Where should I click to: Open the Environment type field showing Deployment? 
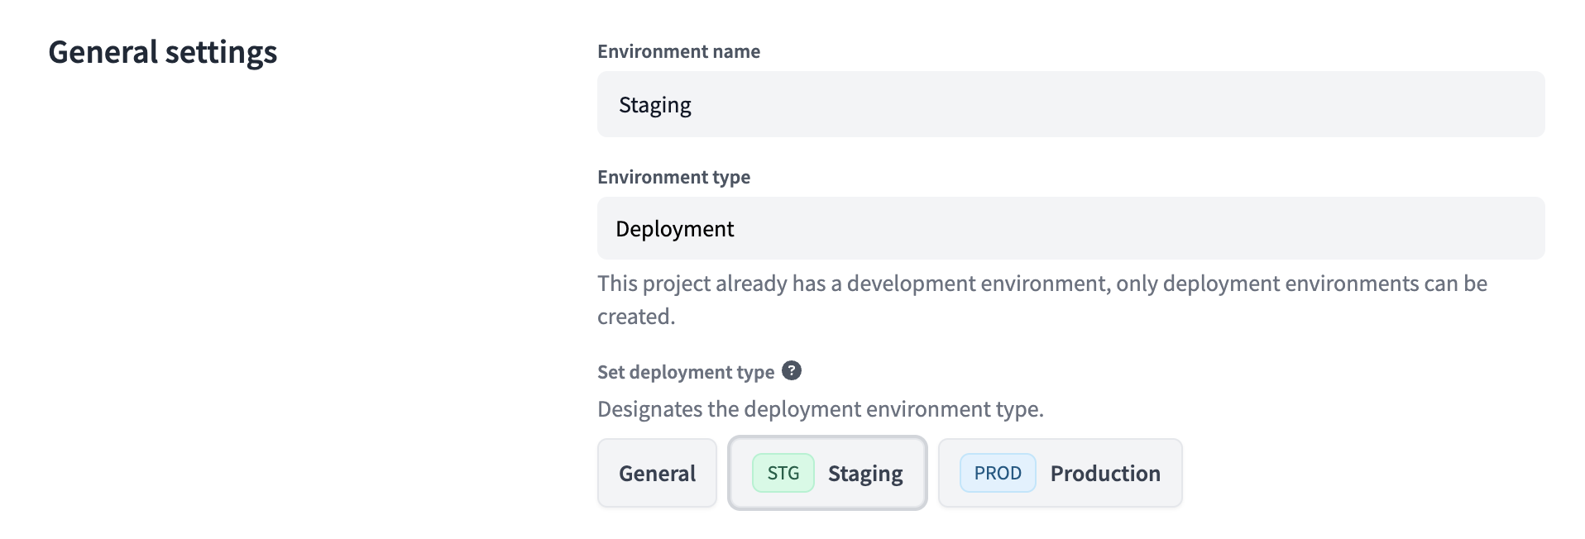coord(1070,228)
